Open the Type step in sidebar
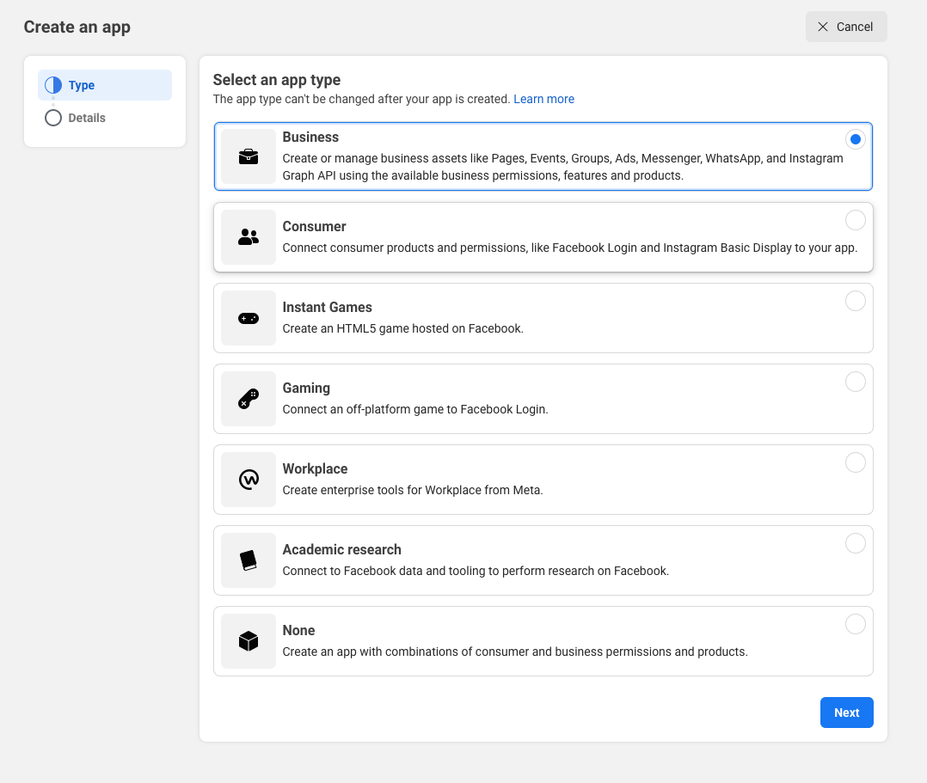This screenshot has height=783, width=927. pyautogui.click(x=105, y=85)
